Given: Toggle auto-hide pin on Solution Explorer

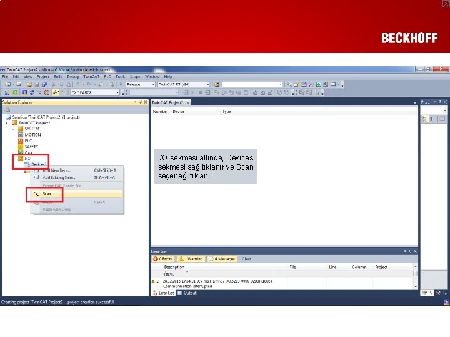Looking at the screenshot, I should [x=141, y=102].
